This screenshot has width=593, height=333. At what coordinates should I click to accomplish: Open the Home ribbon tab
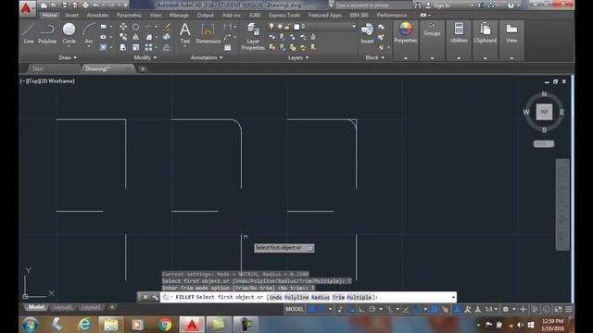[49, 15]
